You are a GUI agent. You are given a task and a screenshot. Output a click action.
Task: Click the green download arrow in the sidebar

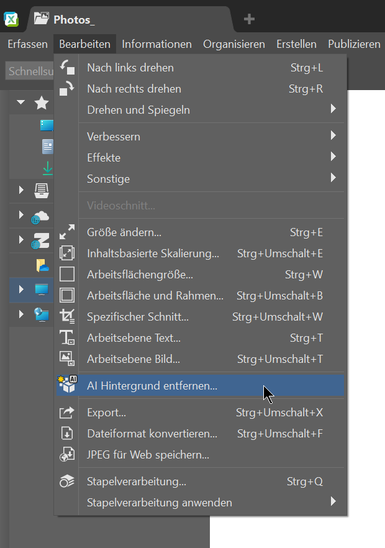pos(47,168)
